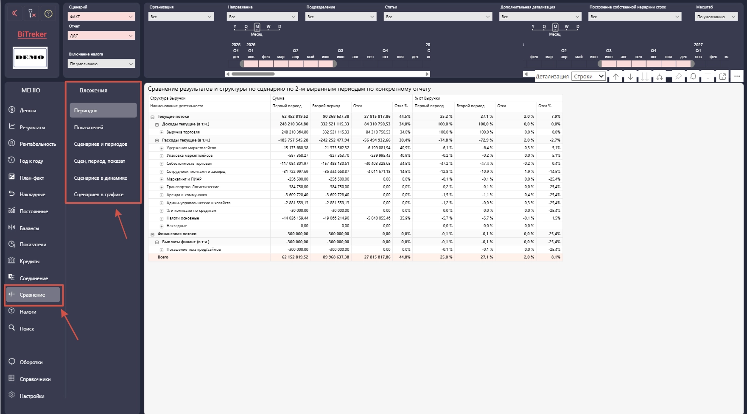Select Сценариев в графике option
The image size is (747, 414).
coord(99,194)
